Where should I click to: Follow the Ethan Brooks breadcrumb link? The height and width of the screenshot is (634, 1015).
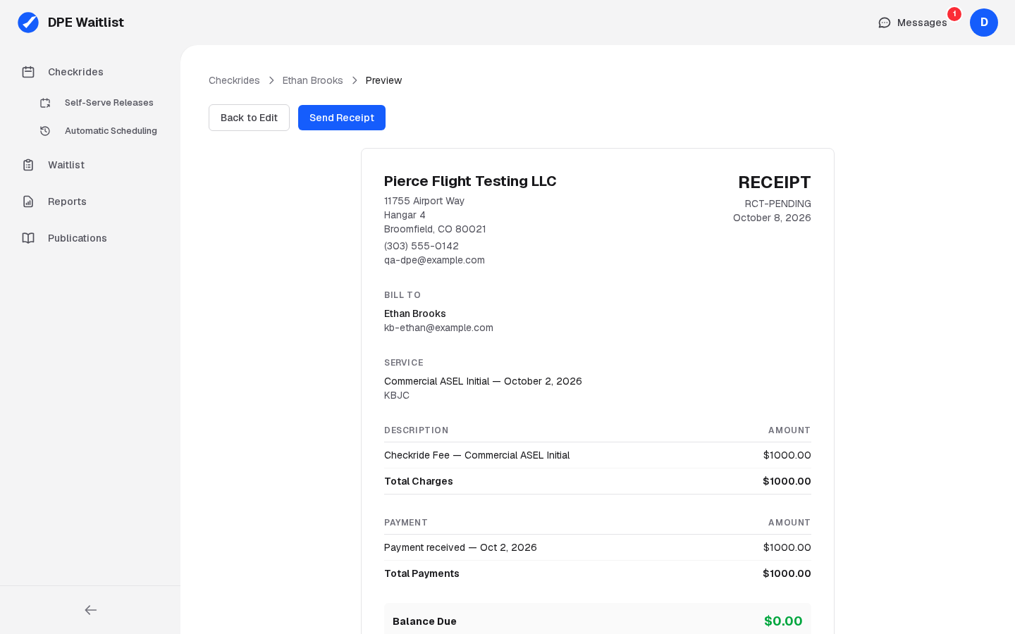pyautogui.click(x=313, y=80)
